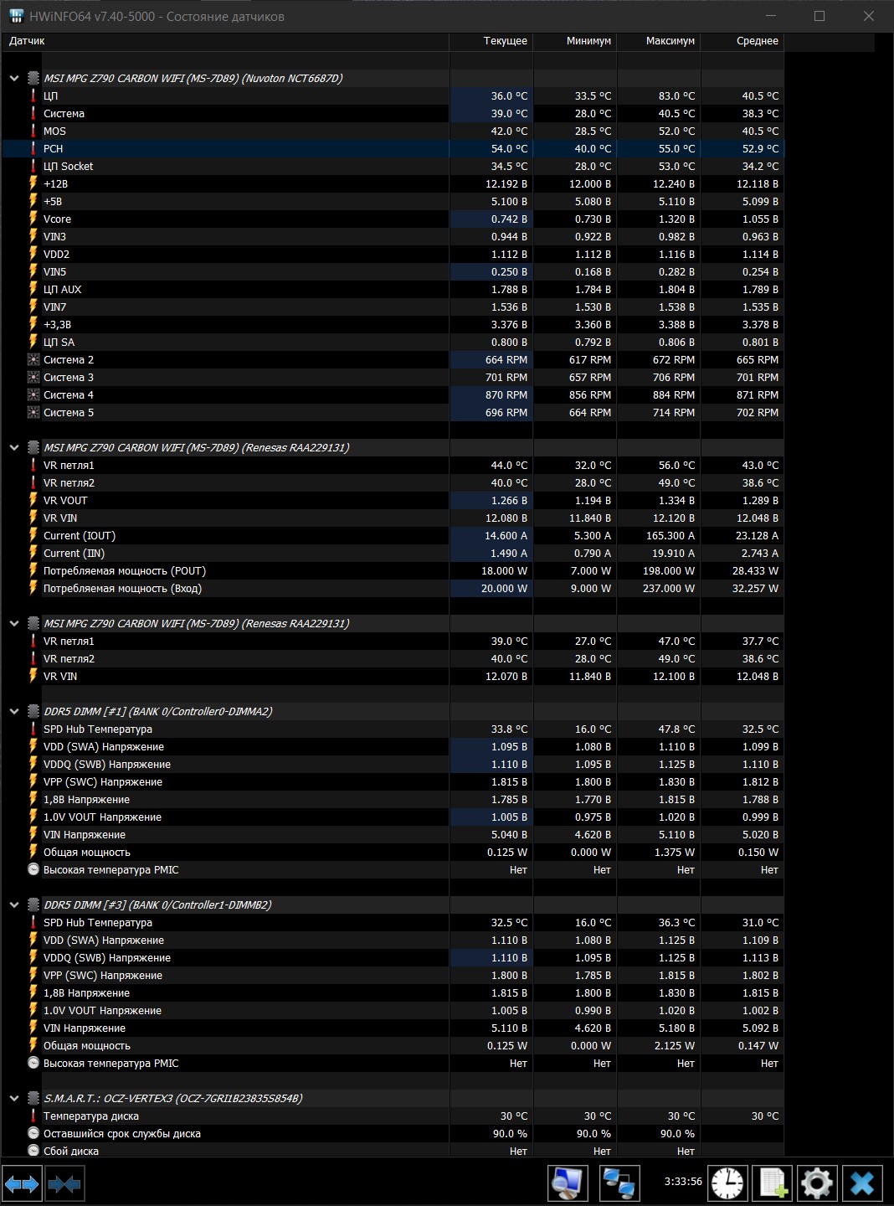The image size is (894, 1206).
Task: Click the thermometer icon of ЦП Socket row
Action: pos(33,166)
